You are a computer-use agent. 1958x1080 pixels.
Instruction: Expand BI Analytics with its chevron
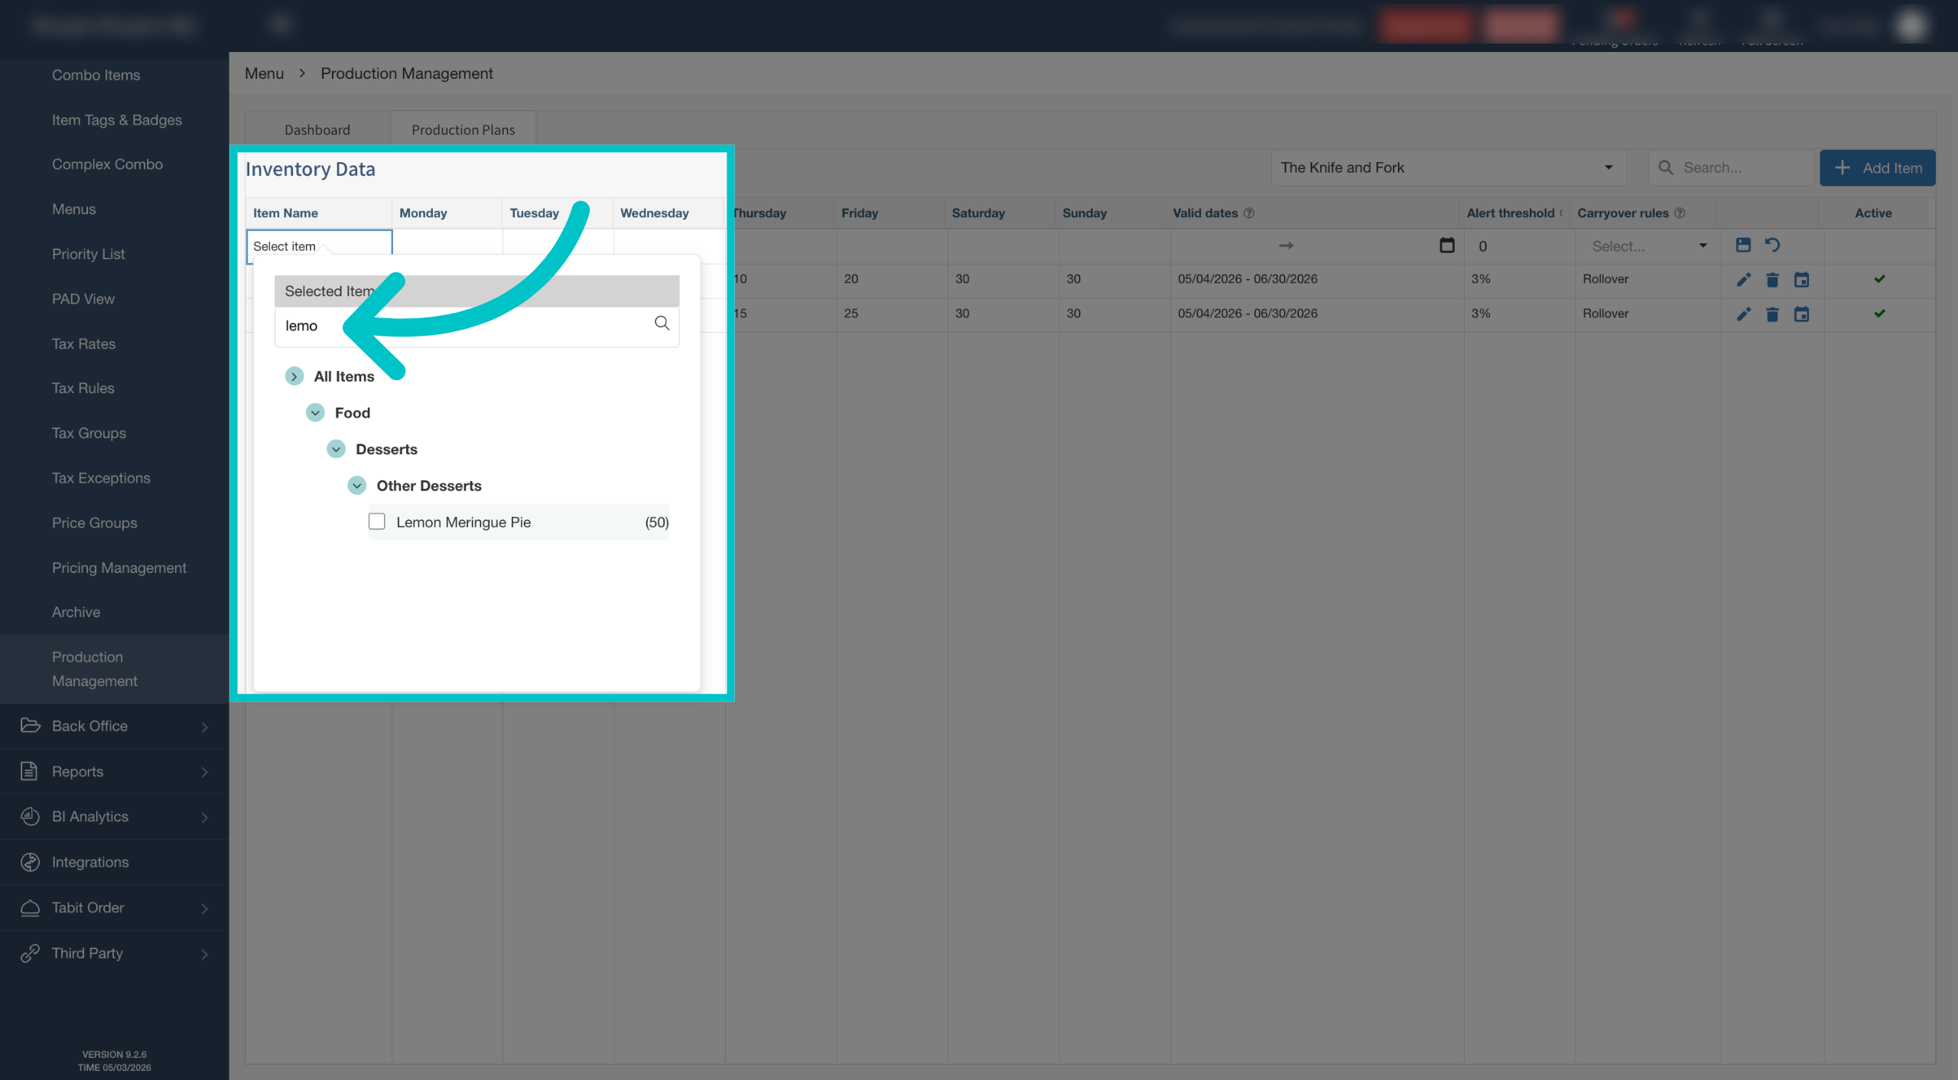(204, 818)
